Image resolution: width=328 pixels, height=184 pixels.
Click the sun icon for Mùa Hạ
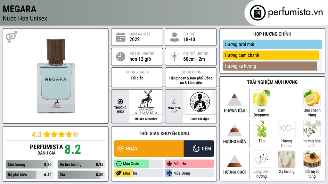tap(169, 164)
